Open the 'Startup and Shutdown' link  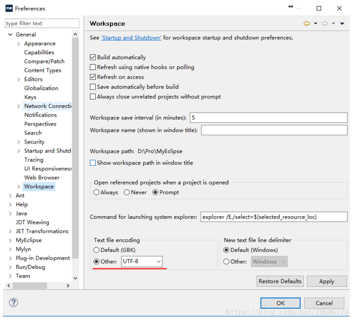tap(131, 38)
